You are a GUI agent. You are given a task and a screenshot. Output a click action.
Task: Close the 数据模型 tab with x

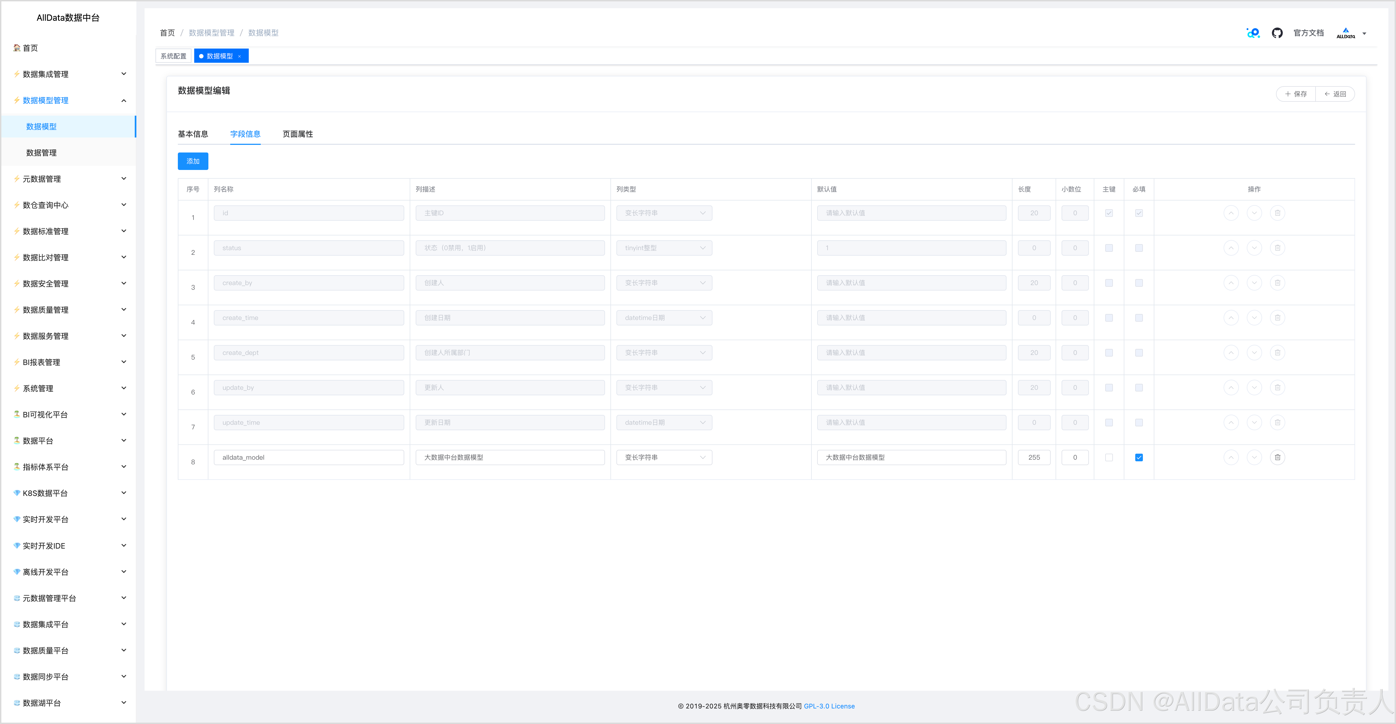[239, 56]
